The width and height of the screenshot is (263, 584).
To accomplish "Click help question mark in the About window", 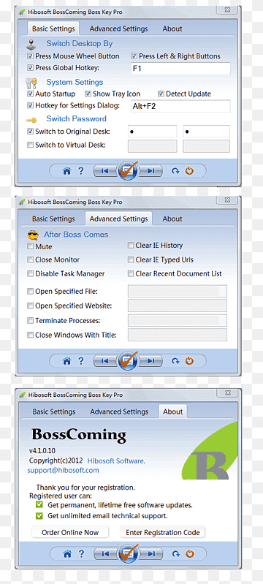I will click(81, 554).
